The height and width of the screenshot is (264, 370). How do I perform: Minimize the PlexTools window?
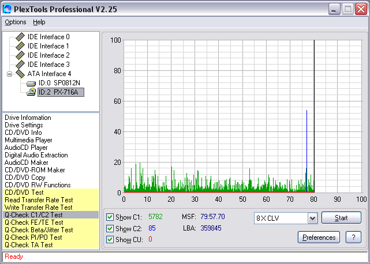tap(334, 9)
